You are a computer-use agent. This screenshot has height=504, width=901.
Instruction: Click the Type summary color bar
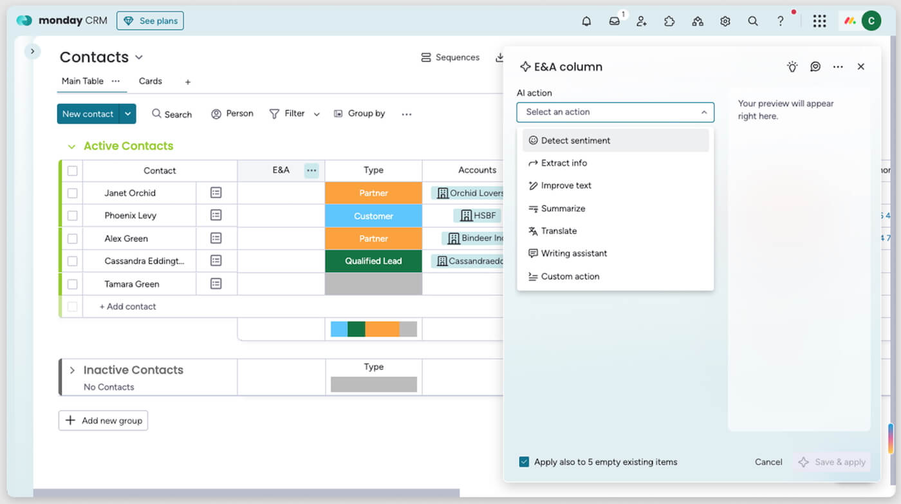click(373, 328)
